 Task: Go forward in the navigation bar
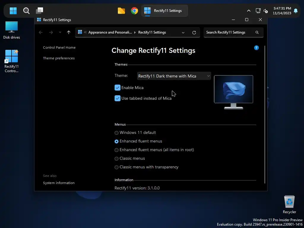click(x=51, y=32)
